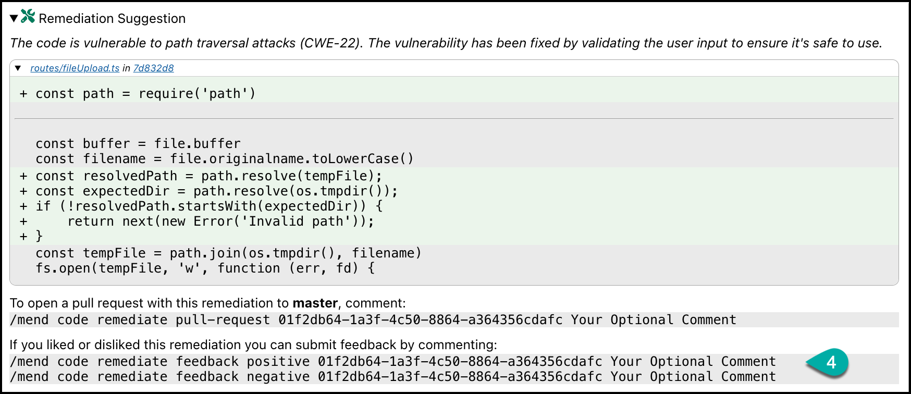Screen dimensions: 911x394
Task: Click the const tempFile = path.join line
Action: tap(228, 253)
